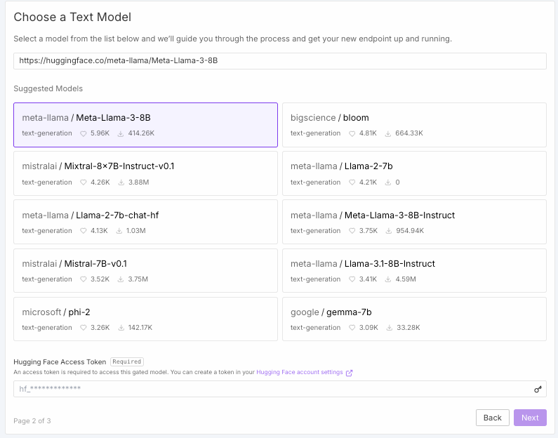This screenshot has height=438, width=558.
Task: Focus the model URL input field
Action: (x=279, y=61)
